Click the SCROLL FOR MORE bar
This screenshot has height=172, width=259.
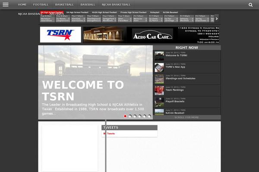[x=187, y=117]
